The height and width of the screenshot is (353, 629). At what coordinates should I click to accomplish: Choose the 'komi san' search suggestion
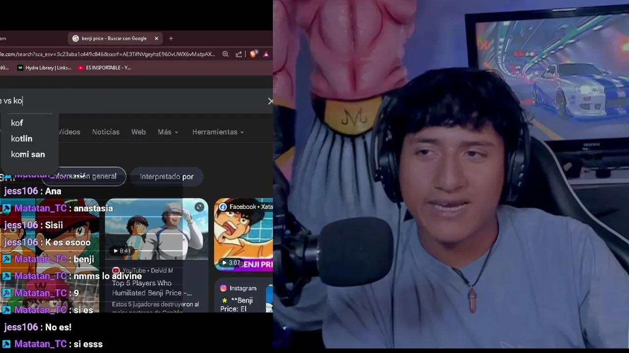[28, 154]
